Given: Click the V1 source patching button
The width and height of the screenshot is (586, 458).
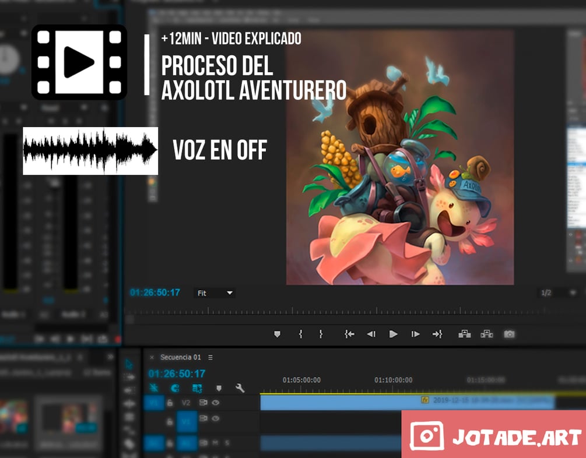Looking at the screenshot, I should tap(154, 403).
